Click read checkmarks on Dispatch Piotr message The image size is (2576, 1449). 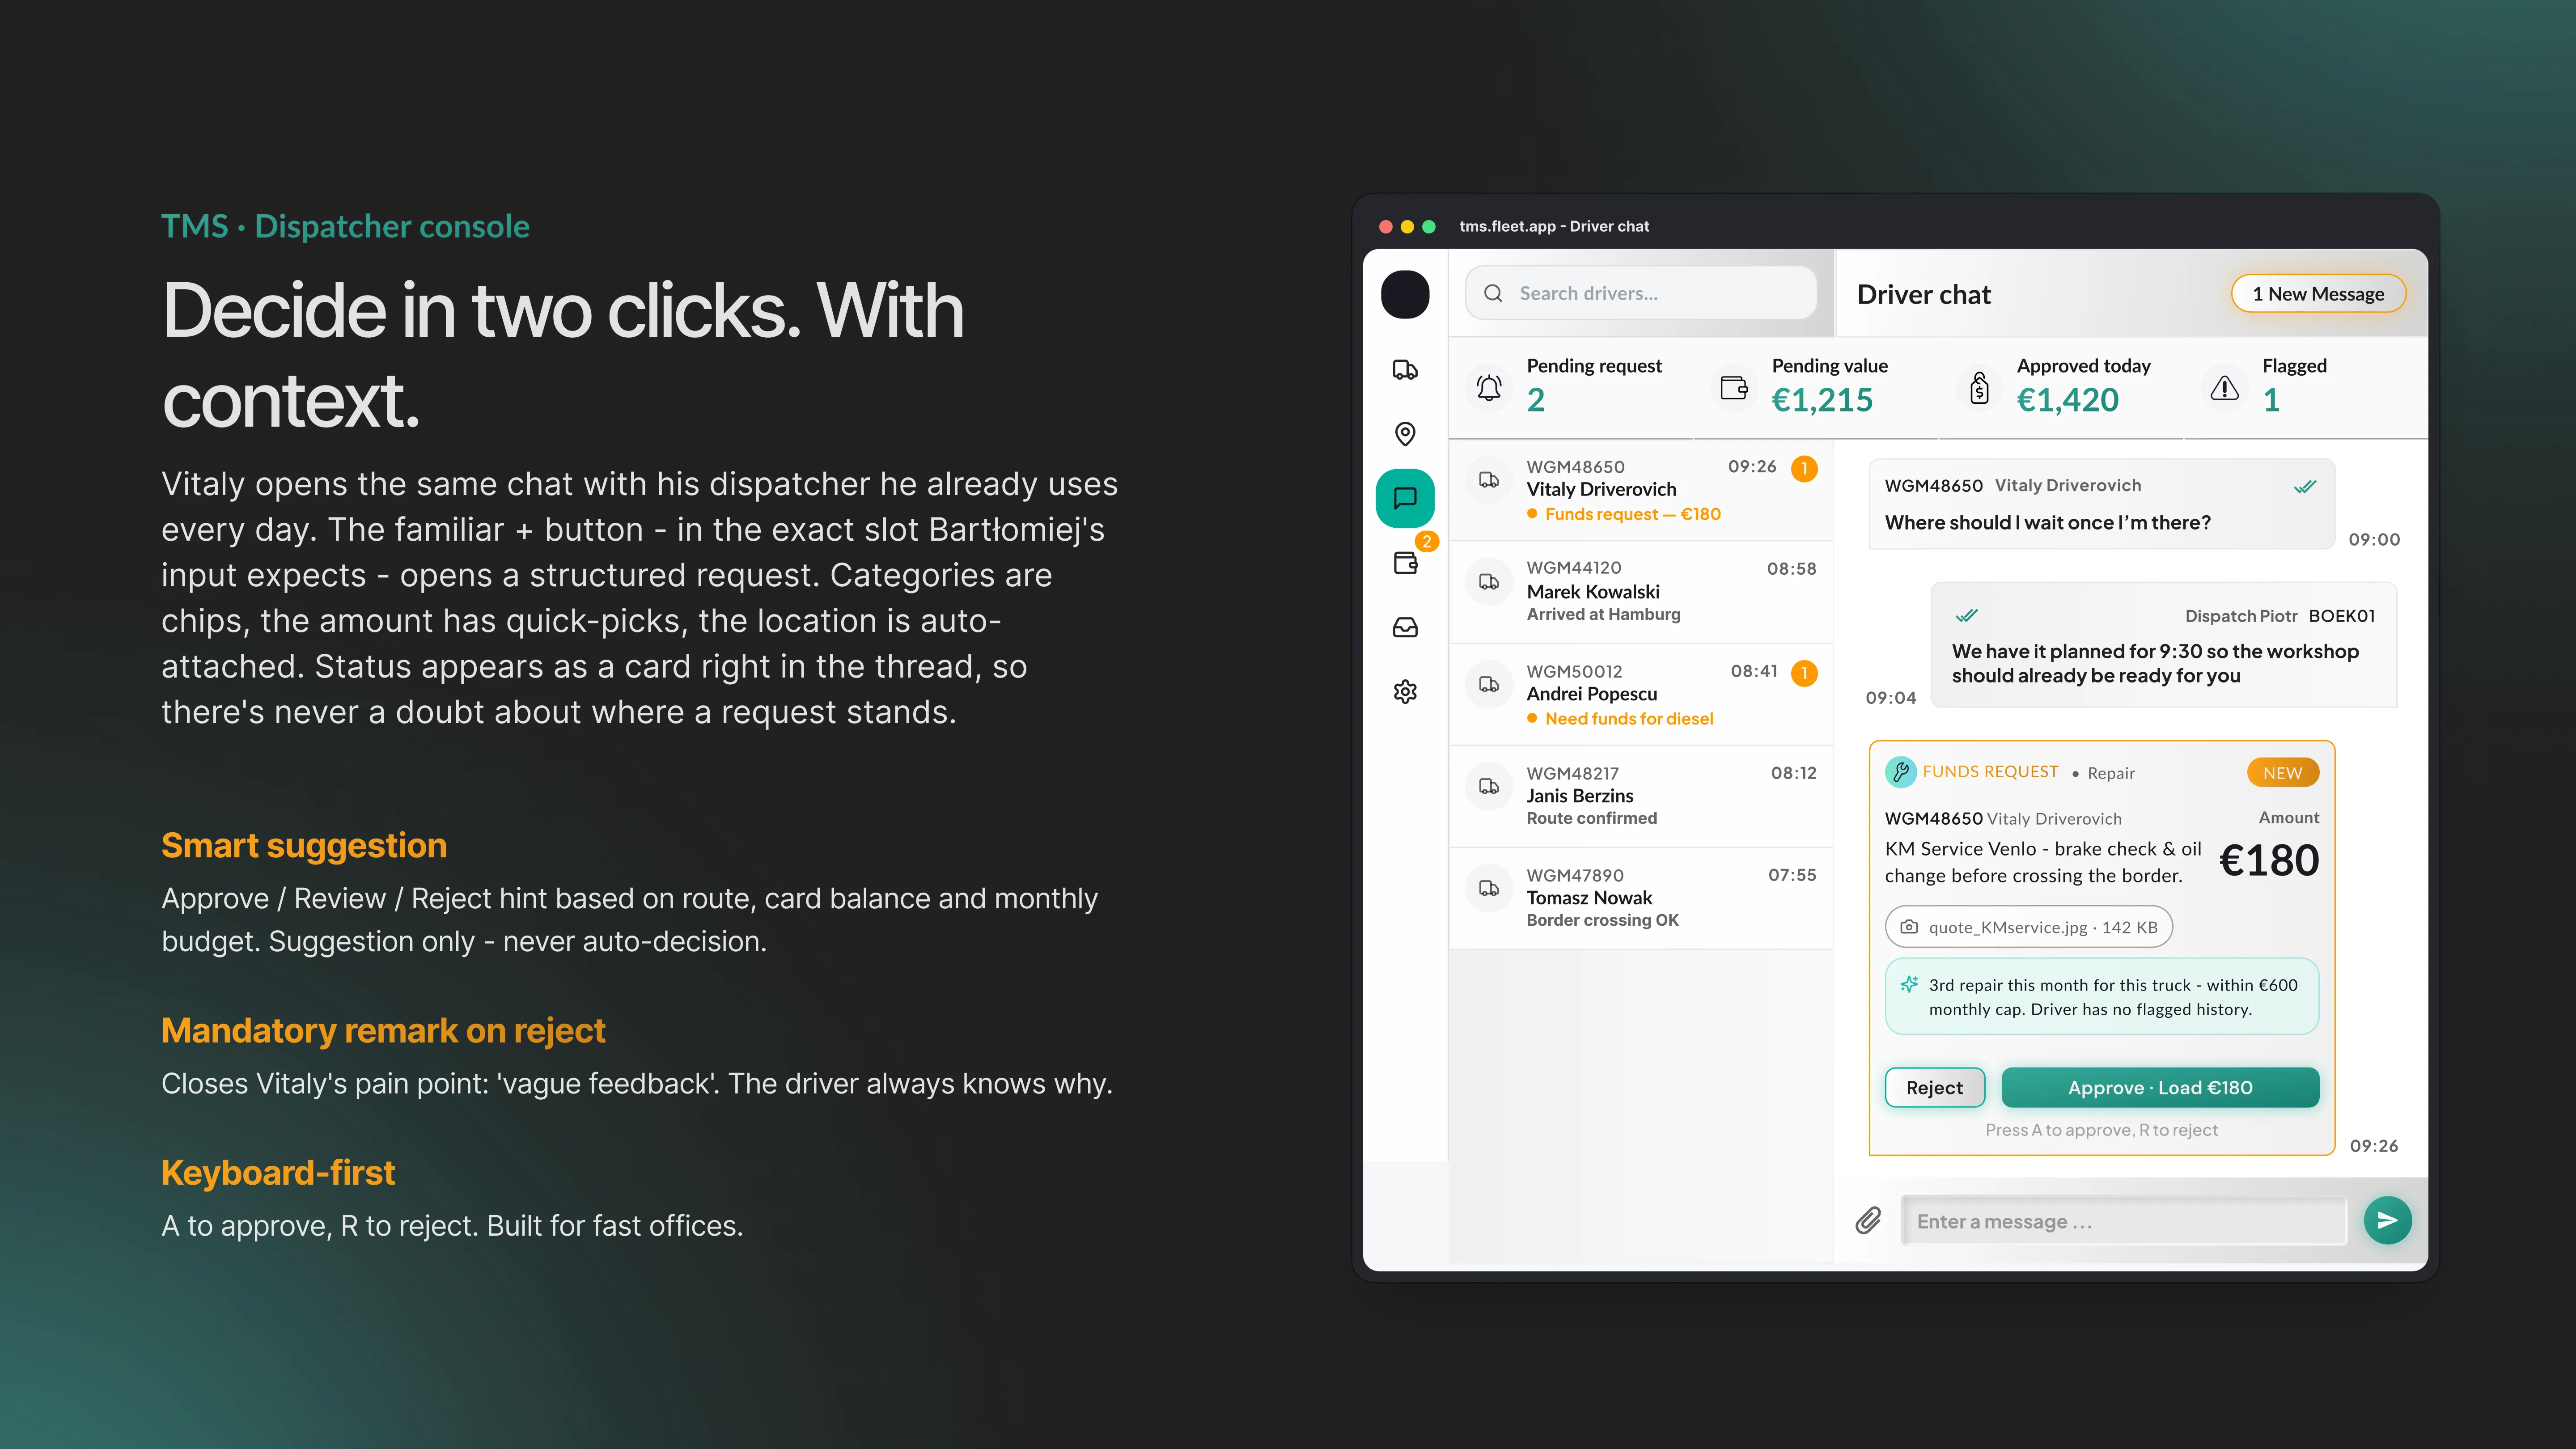point(1966,615)
